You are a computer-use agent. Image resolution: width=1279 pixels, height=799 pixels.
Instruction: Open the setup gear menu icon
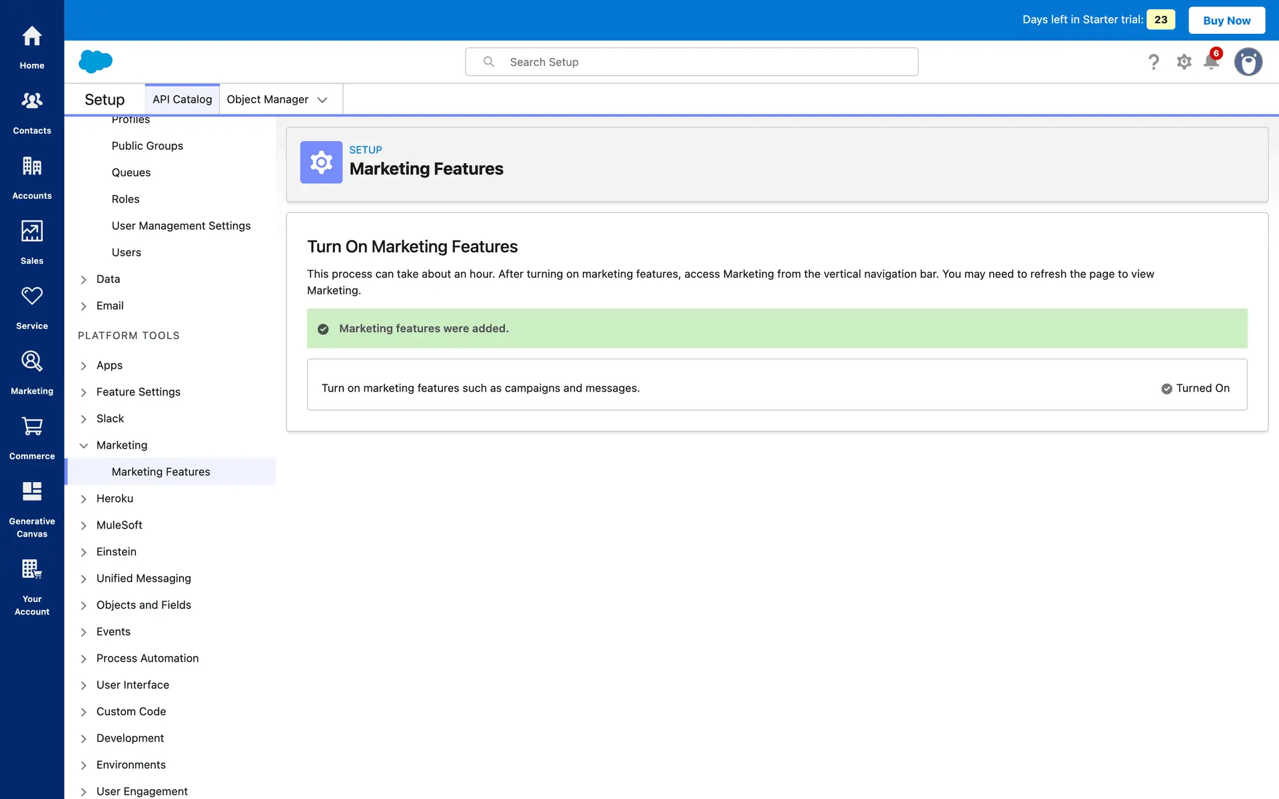point(1184,62)
